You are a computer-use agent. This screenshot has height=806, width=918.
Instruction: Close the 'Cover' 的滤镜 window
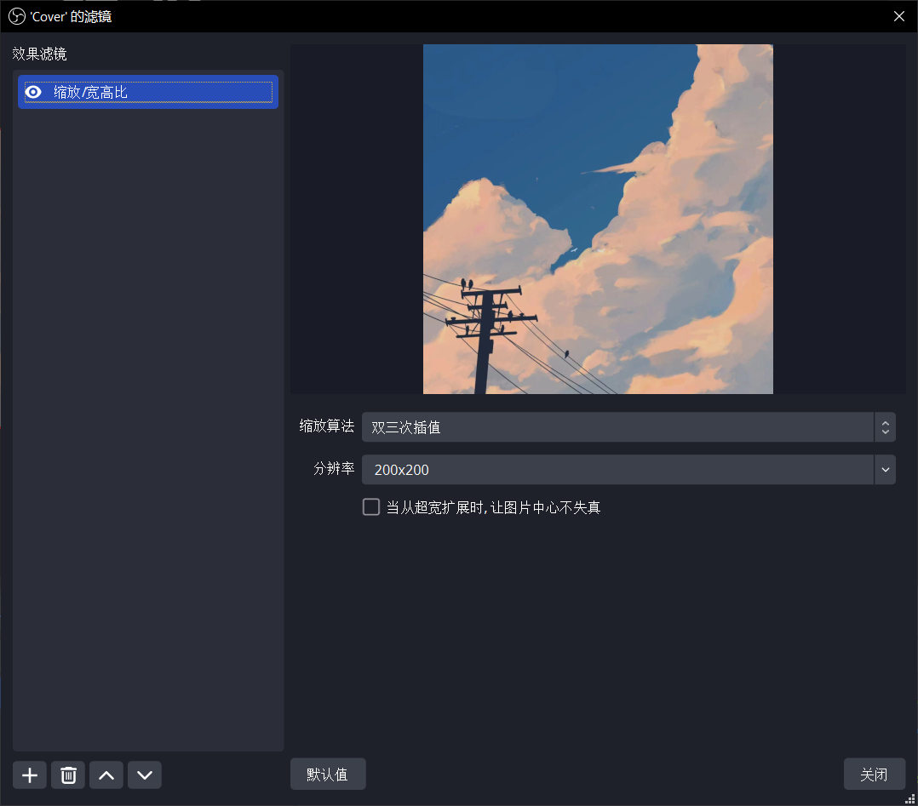pos(899,16)
